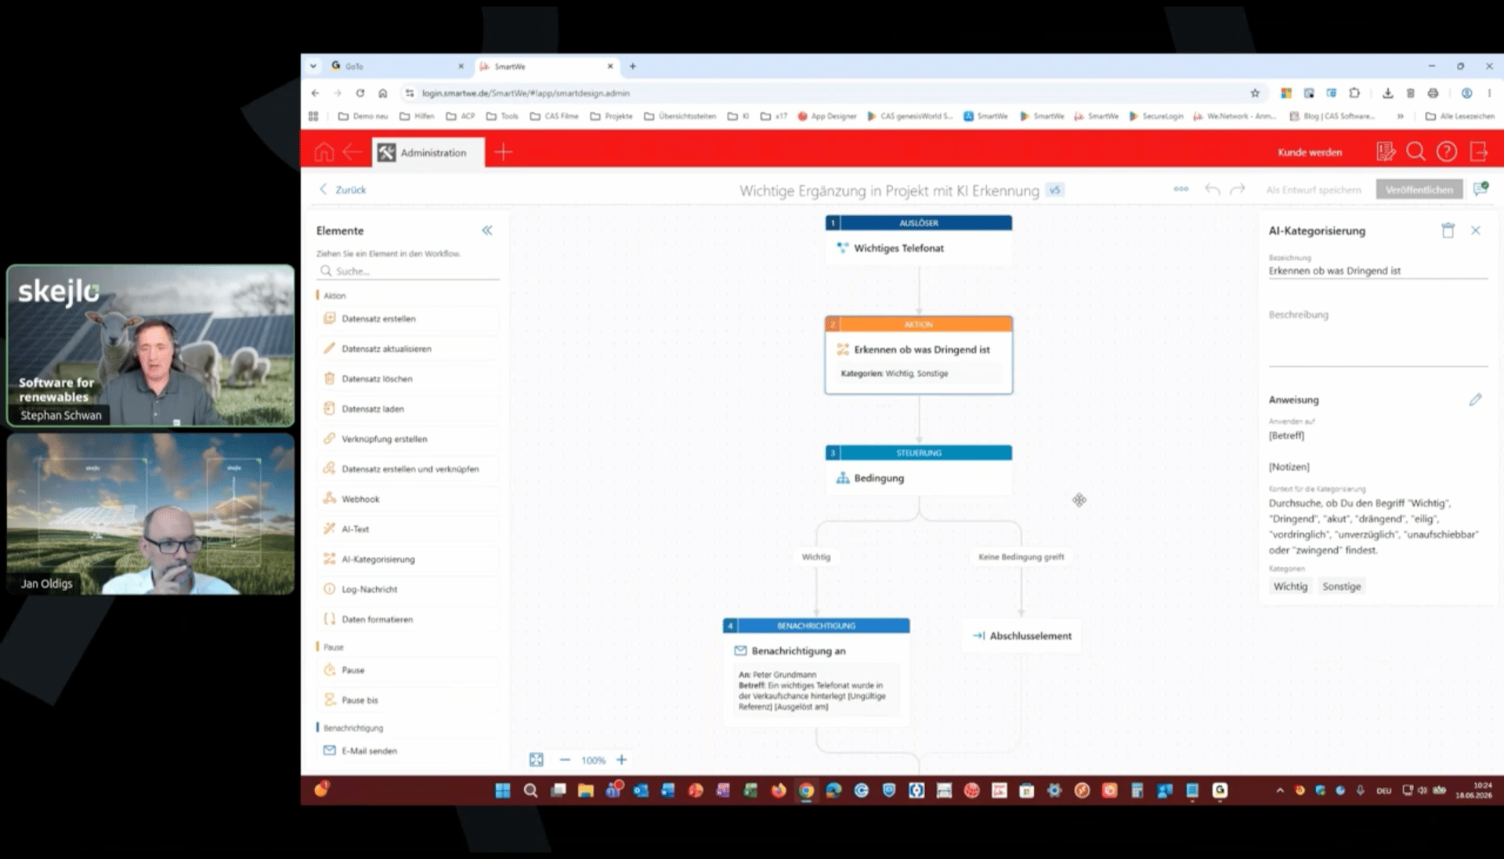Click Als Entwurf speichern

pos(1313,189)
